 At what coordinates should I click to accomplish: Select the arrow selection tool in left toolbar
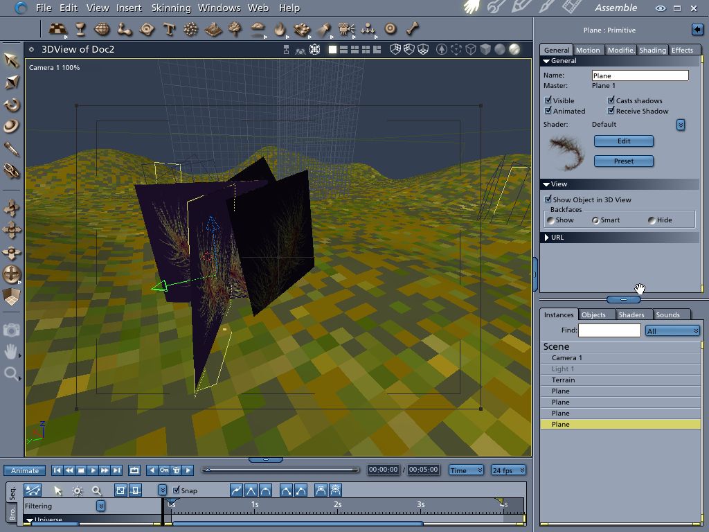12,60
